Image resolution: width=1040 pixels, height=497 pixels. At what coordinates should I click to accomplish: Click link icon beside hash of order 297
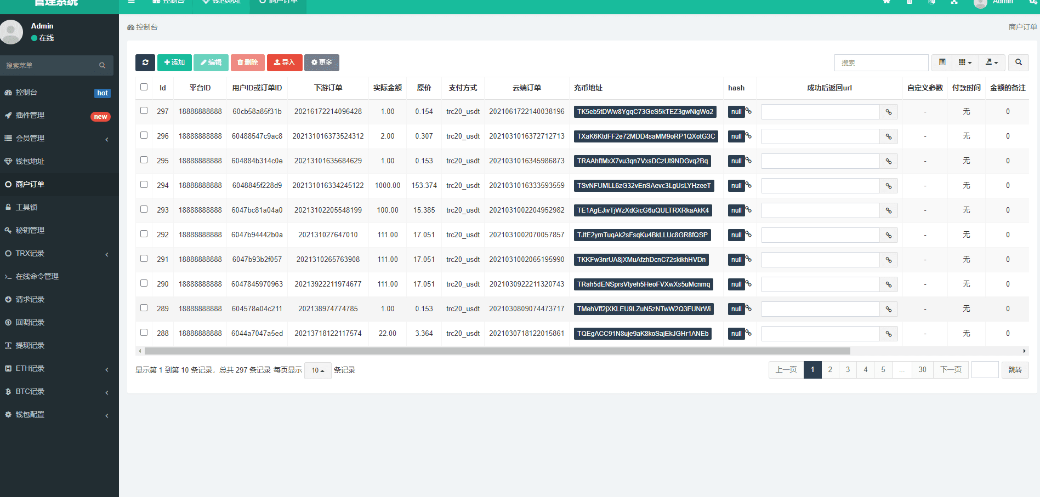(x=748, y=111)
